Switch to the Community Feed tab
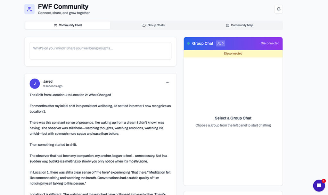 point(68,25)
